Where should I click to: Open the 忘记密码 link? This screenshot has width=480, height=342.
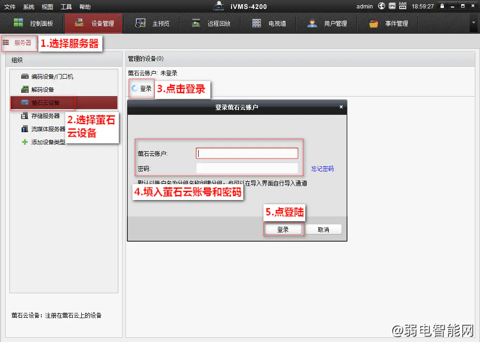click(322, 169)
